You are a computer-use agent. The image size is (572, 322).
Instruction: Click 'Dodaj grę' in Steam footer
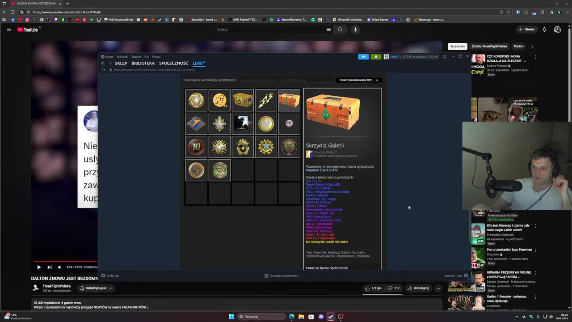[x=110, y=275]
